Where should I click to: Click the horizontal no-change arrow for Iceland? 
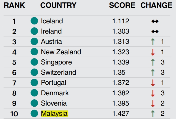[x=155, y=21]
